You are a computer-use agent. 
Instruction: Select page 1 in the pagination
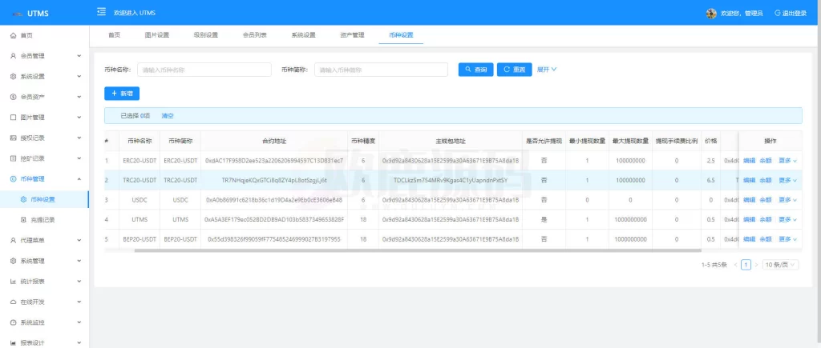pyautogui.click(x=746, y=265)
